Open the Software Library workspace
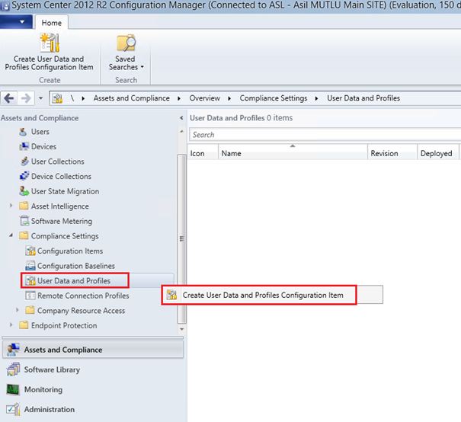The image size is (461, 422). (x=93, y=369)
